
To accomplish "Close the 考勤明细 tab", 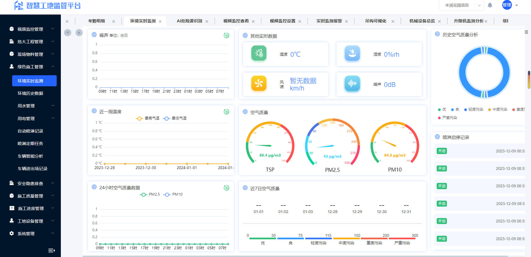I will click(x=113, y=21).
